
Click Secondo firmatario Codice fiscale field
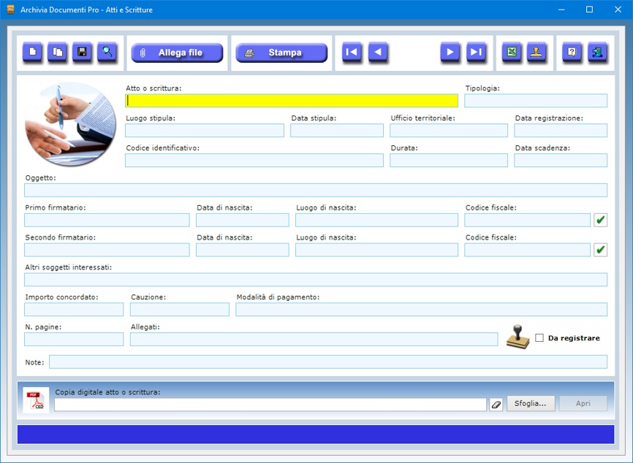click(527, 250)
